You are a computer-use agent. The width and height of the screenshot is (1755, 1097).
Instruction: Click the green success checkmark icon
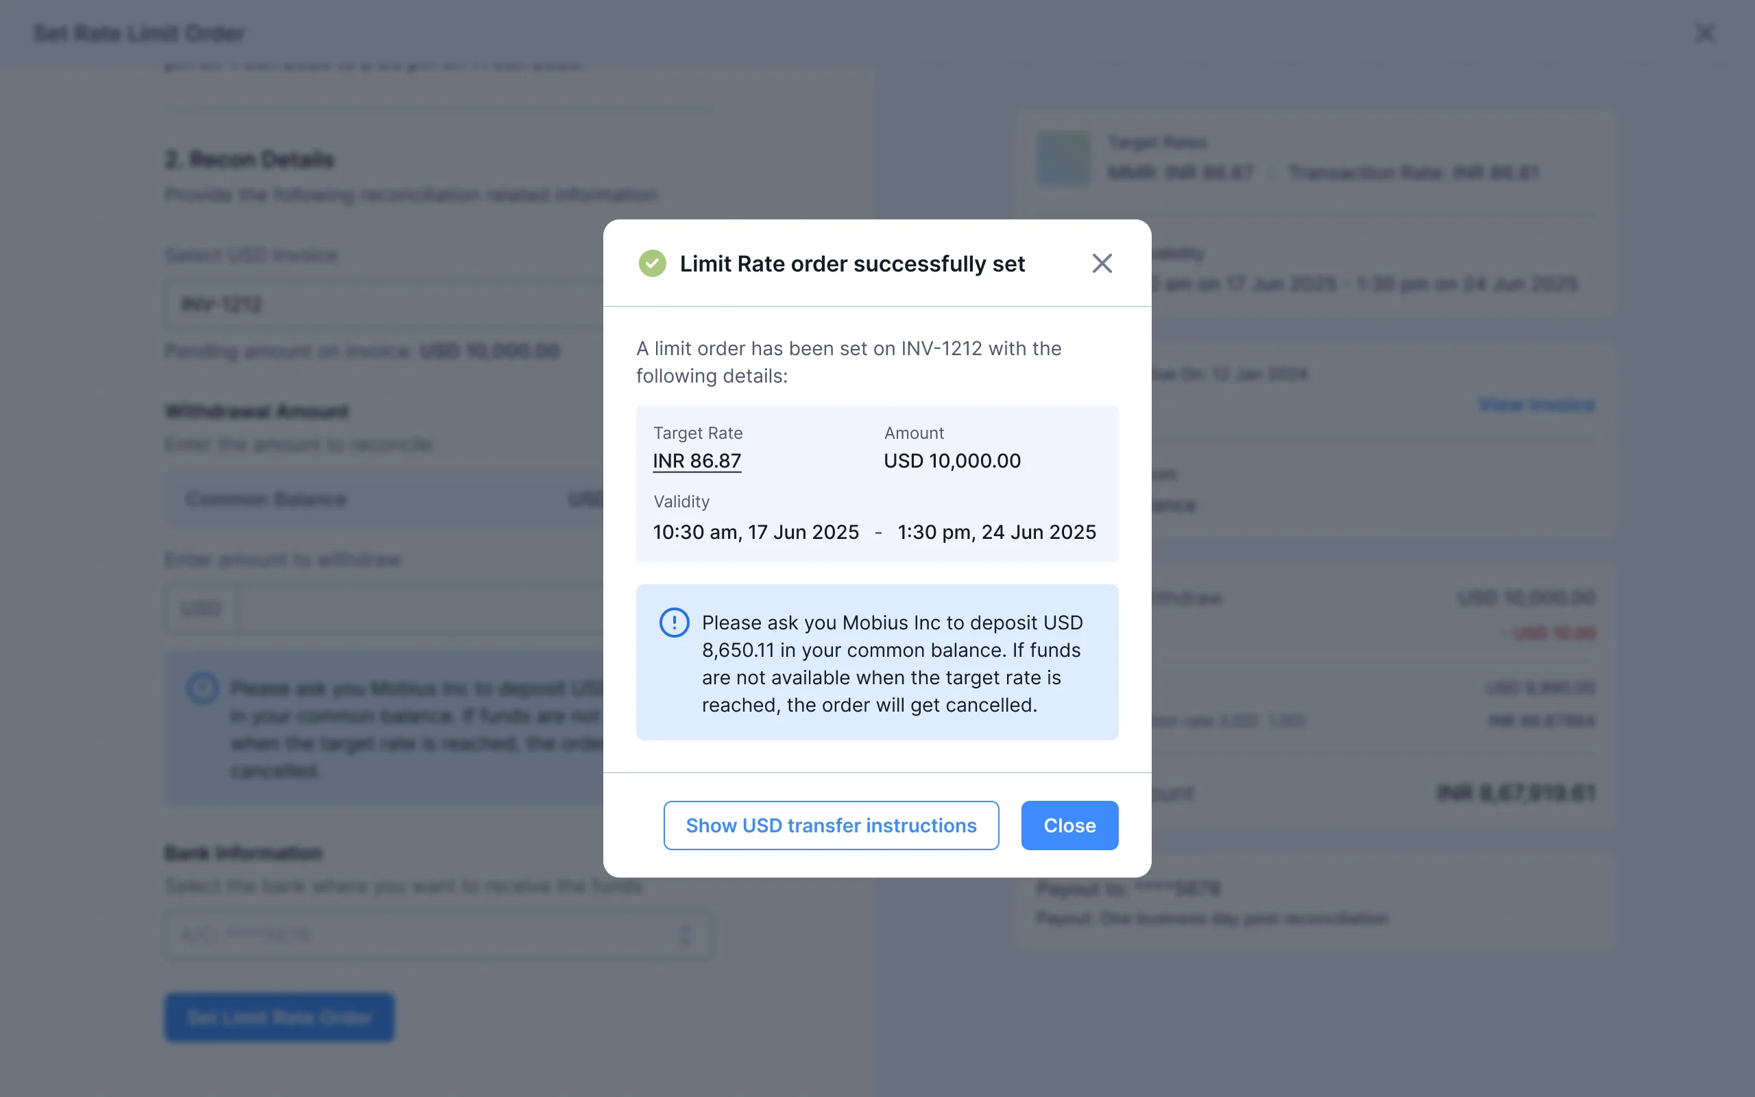tap(652, 263)
